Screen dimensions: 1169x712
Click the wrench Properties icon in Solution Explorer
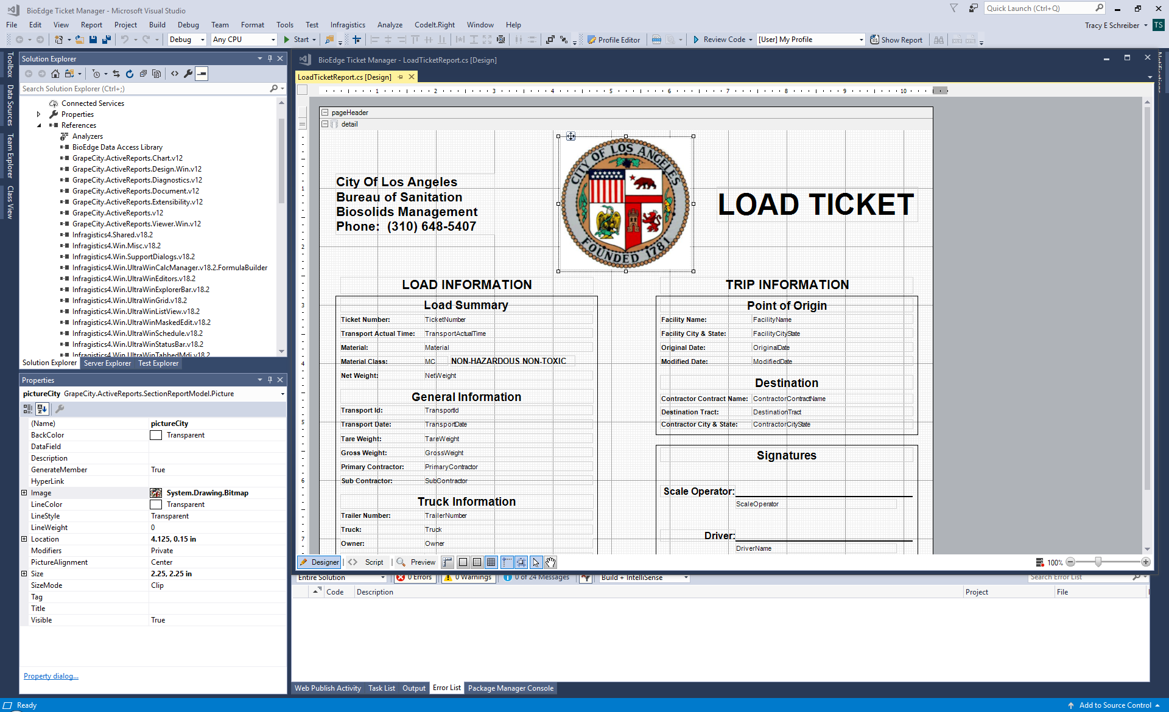click(188, 74)
